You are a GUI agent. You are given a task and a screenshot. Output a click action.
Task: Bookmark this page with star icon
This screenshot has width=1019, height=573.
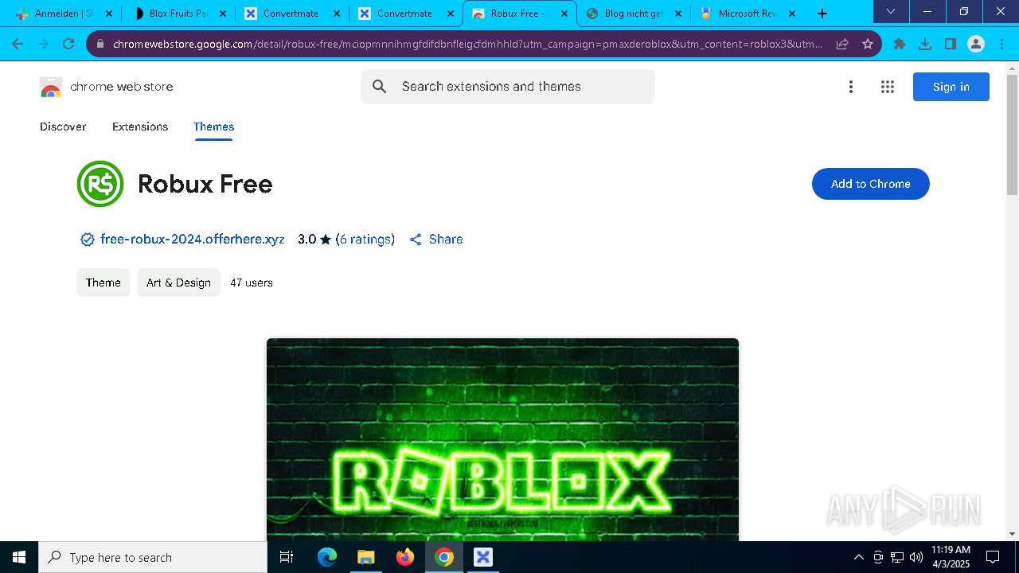coord(868,44)
